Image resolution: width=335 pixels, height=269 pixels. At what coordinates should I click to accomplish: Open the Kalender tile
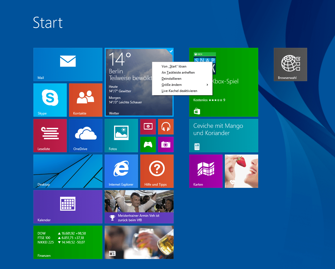(68, 207)
